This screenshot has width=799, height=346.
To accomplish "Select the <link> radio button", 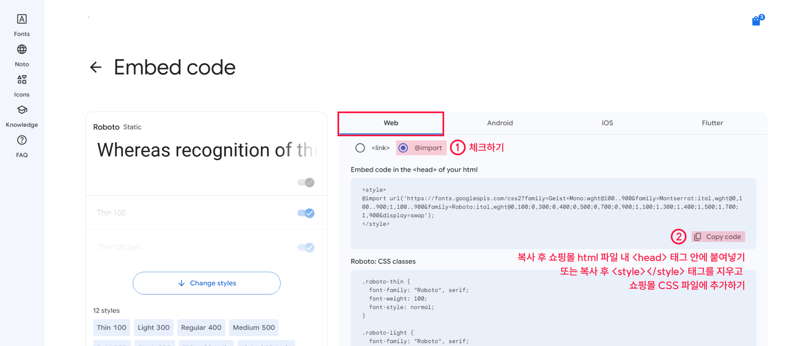I will coord(360,148).
